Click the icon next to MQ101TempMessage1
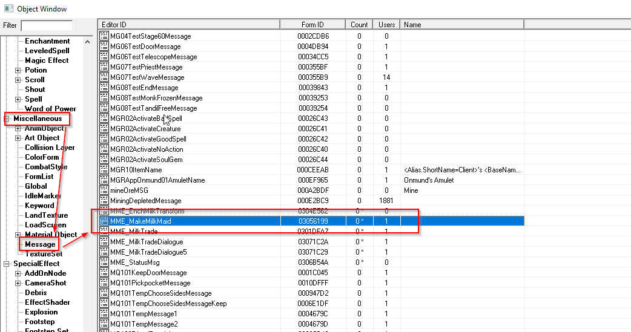 pos(104,313)
